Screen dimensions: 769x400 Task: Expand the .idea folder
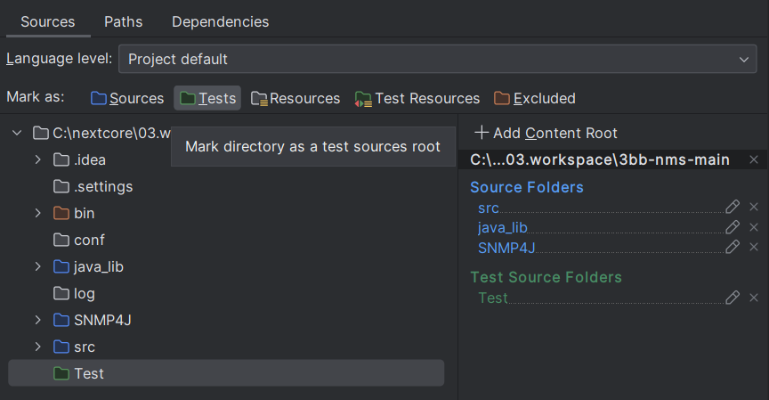coord(38,159)
